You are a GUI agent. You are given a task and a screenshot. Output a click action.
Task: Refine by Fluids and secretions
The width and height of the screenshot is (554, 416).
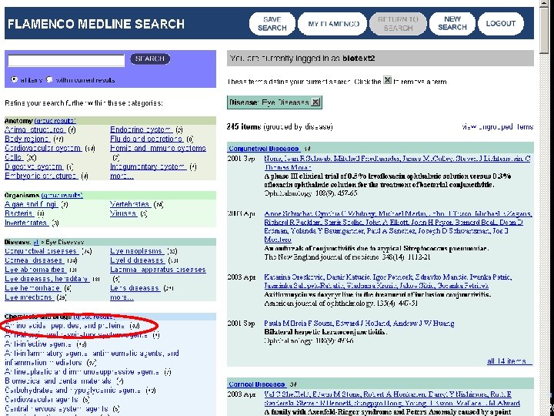click(x=147, y=139)
